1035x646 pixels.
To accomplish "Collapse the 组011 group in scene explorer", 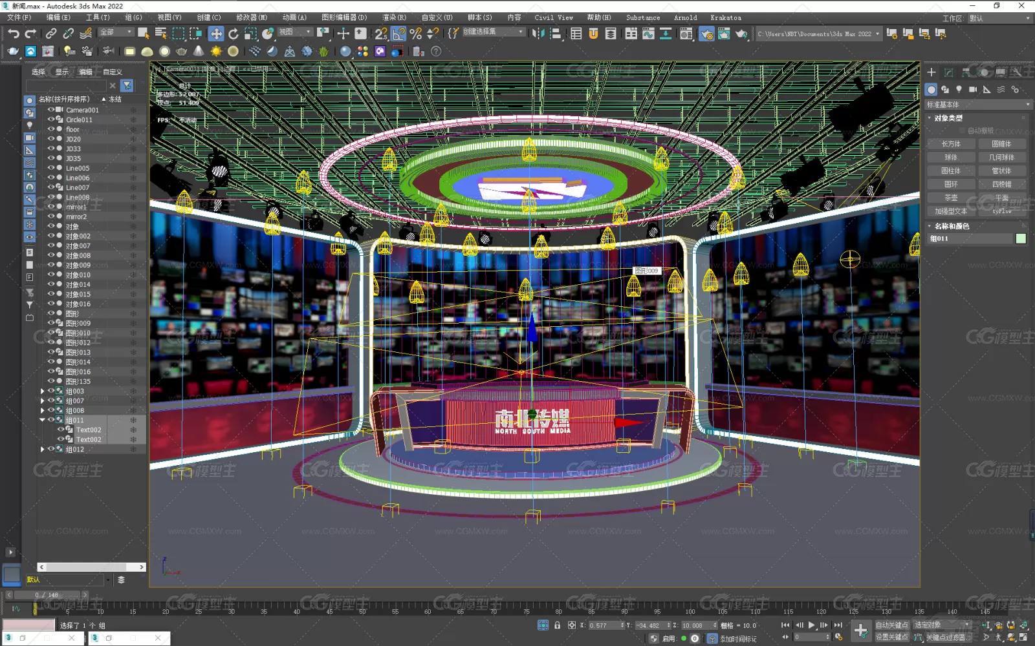I will (43, 420).
